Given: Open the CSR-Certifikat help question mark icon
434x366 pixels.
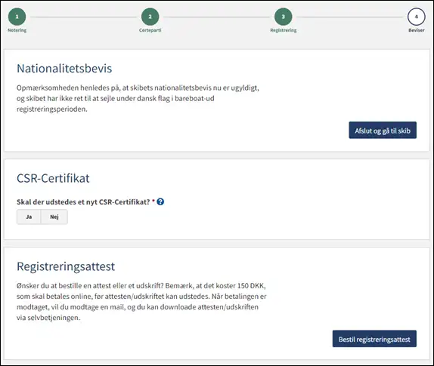Looking at the screenshot, I should click(160, 202).
